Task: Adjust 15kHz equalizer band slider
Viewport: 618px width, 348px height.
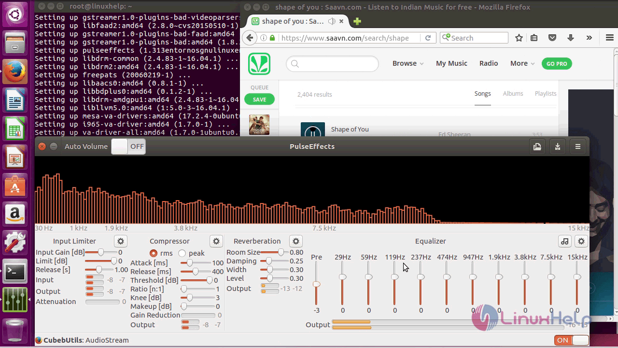Action: coord(577,284)
